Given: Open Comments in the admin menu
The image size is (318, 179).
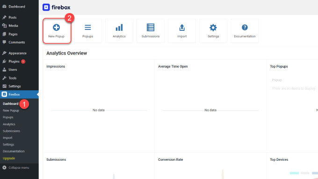Looking at the screenshot, I should (x=17, y=42).
